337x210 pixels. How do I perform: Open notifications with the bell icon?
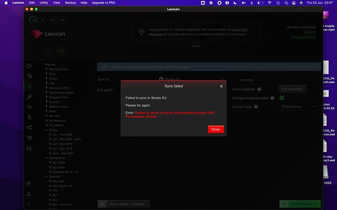tap(29, 194)
